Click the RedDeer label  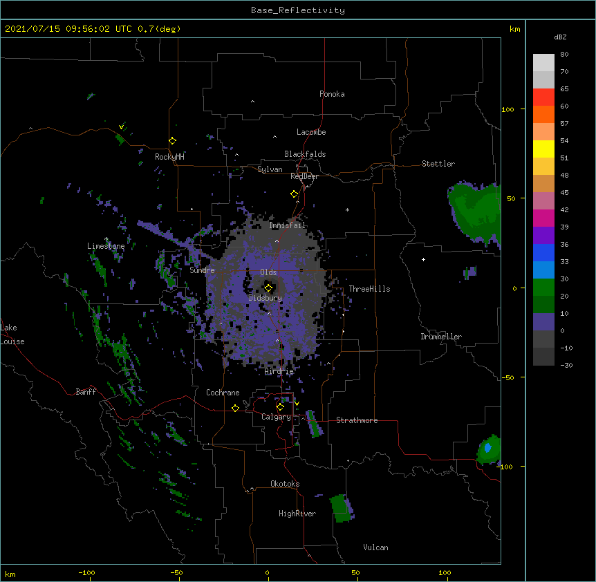pos(304,176)
